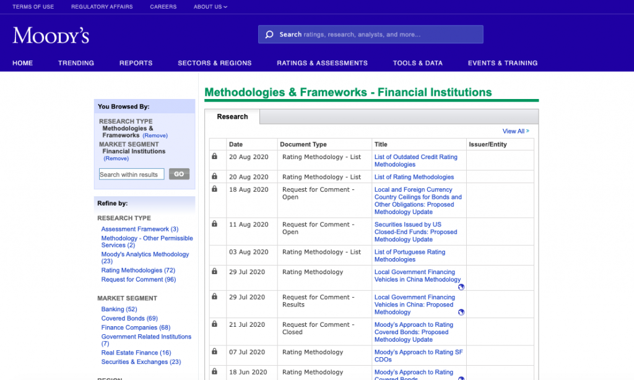Filter by Moody's Analytics Methodology (23)
Screen dimensions: 634x380
tap(145, 257)
